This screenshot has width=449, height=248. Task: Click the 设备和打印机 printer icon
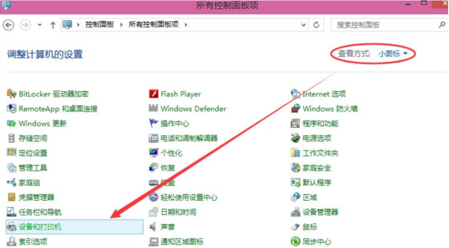pyautogui.click(x=11, y=227)
